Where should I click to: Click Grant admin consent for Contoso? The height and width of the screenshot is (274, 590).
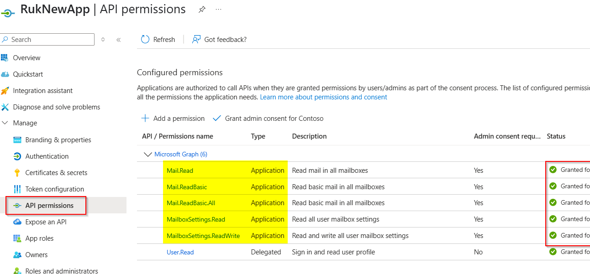coord(274,119)
